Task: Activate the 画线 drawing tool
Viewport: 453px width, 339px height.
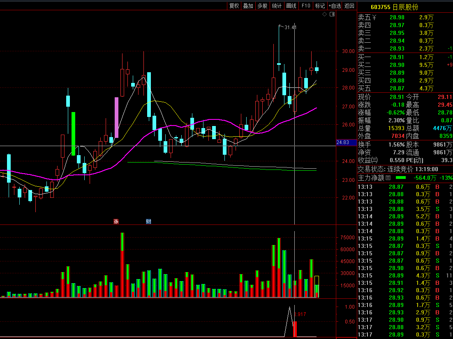Action: (x=291, y=6)
